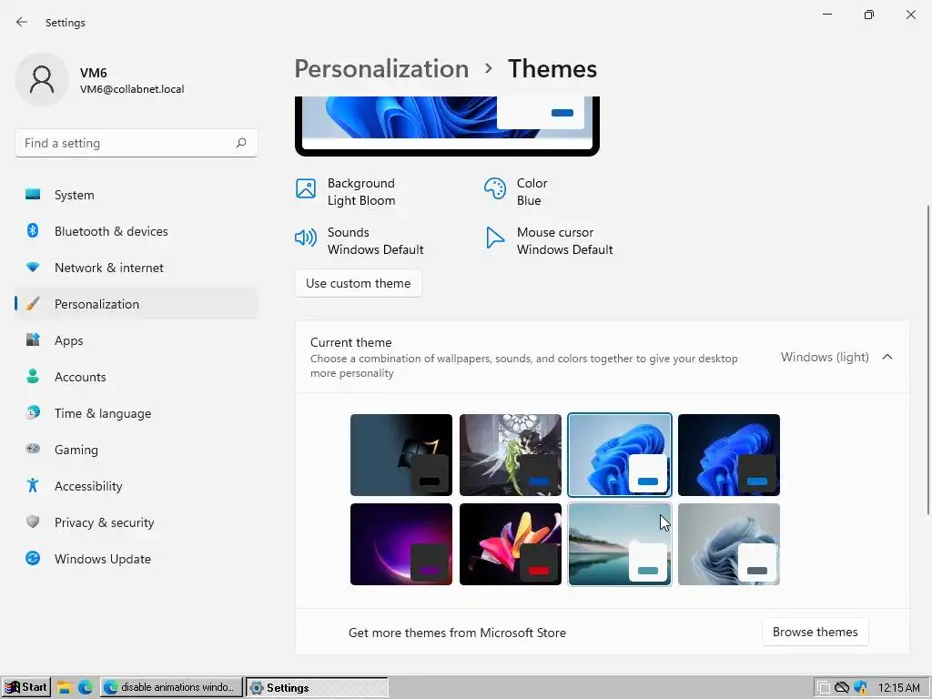Open the Windows Update page
932x699 pixels.
tap(137, 559)
